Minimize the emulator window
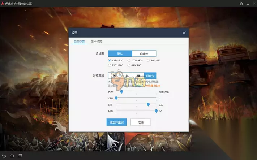 click(x=248, y=4)
